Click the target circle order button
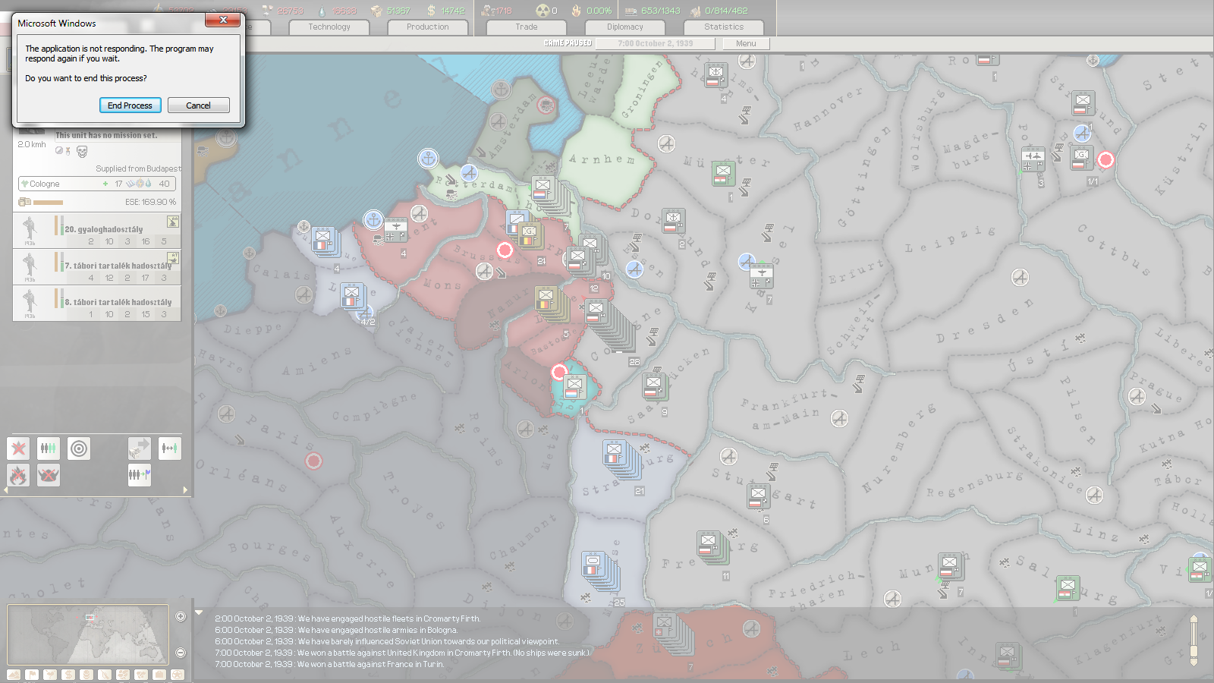 79,449
